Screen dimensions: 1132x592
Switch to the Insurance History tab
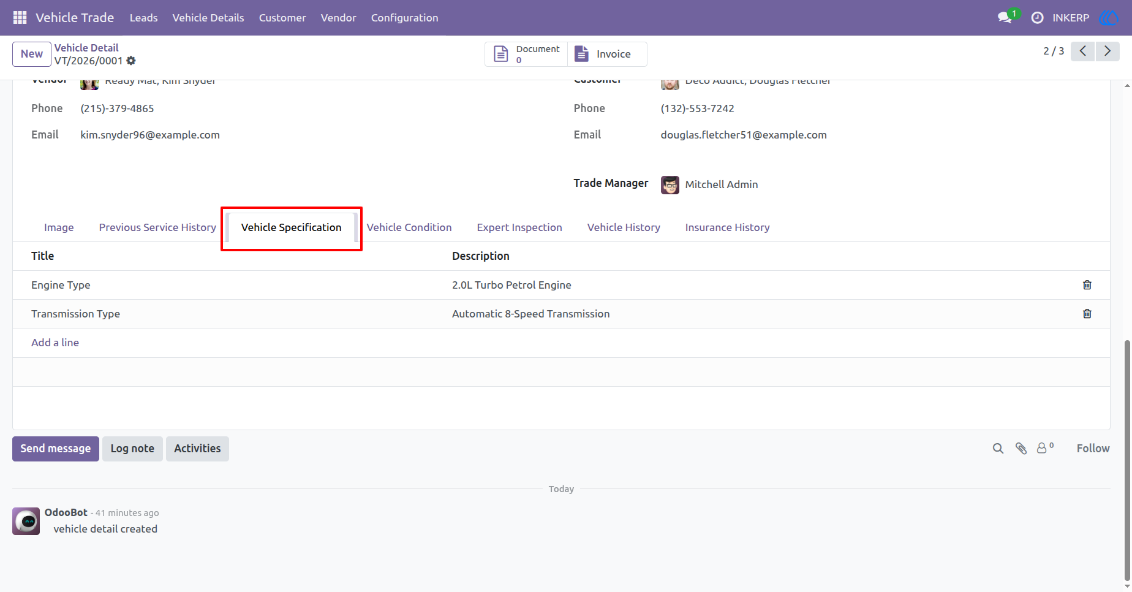[727, 227]
